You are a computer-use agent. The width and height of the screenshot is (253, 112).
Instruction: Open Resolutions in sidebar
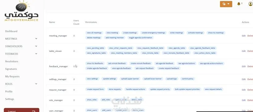[x=12, y=61]
